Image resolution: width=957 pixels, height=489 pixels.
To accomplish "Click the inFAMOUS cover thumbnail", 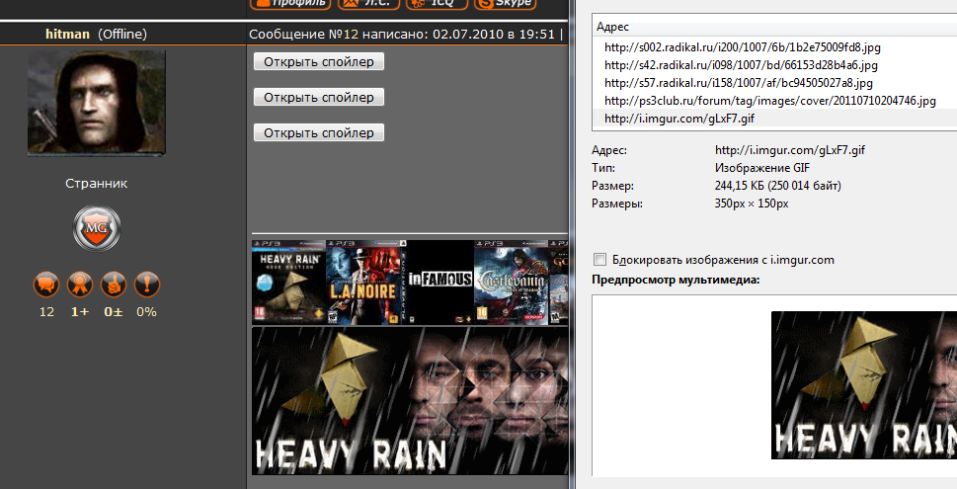I will tap(438, 282).
